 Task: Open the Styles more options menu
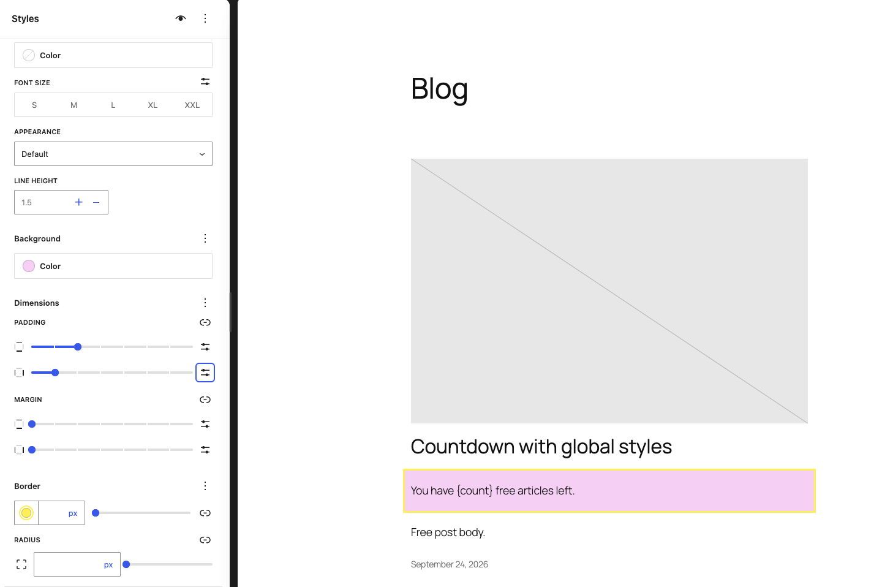pyautogui.click(x=205, y=18)
